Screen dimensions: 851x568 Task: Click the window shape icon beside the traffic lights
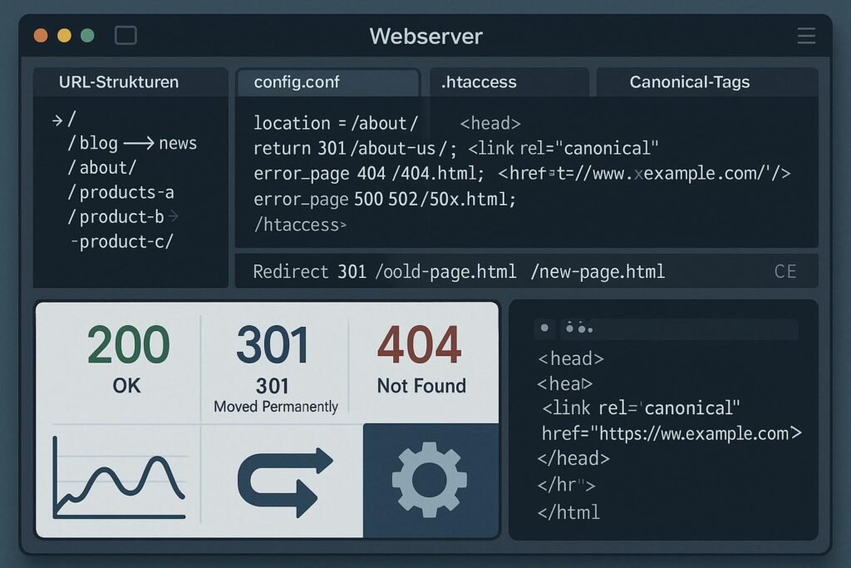coord(126,37)
